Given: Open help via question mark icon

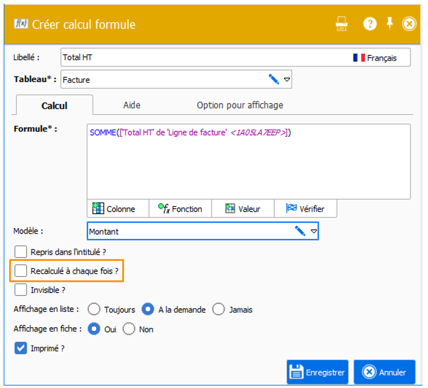Looking at the screenshot, I should 370,24.
